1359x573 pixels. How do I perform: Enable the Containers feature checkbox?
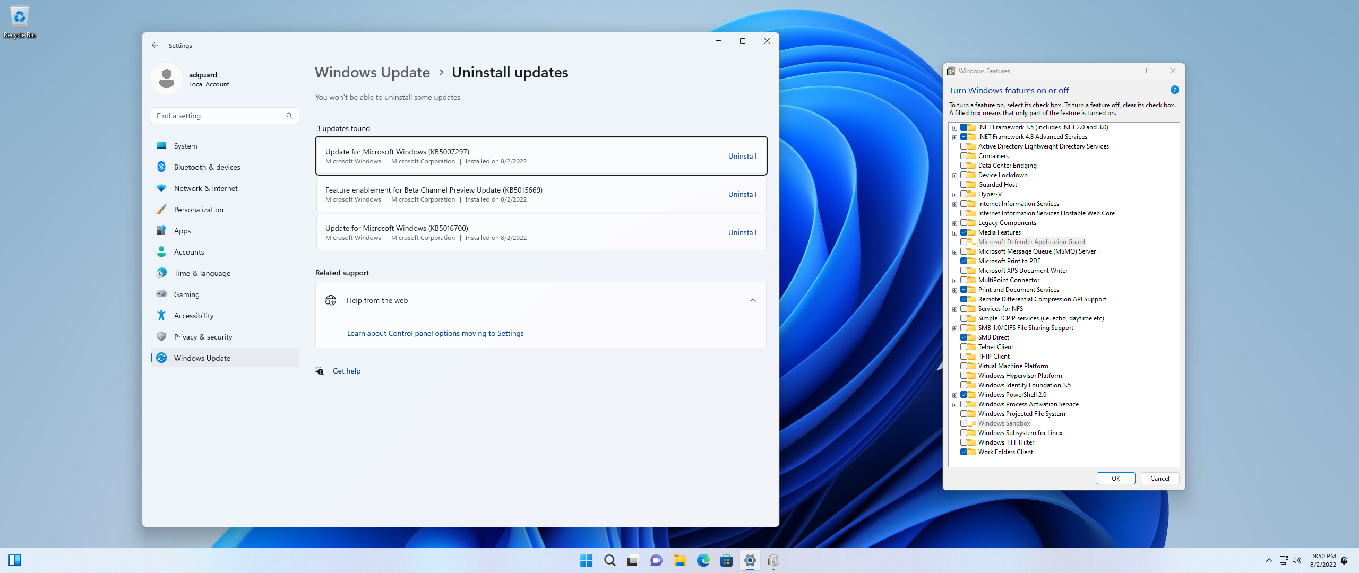click(x=964, y=156)
